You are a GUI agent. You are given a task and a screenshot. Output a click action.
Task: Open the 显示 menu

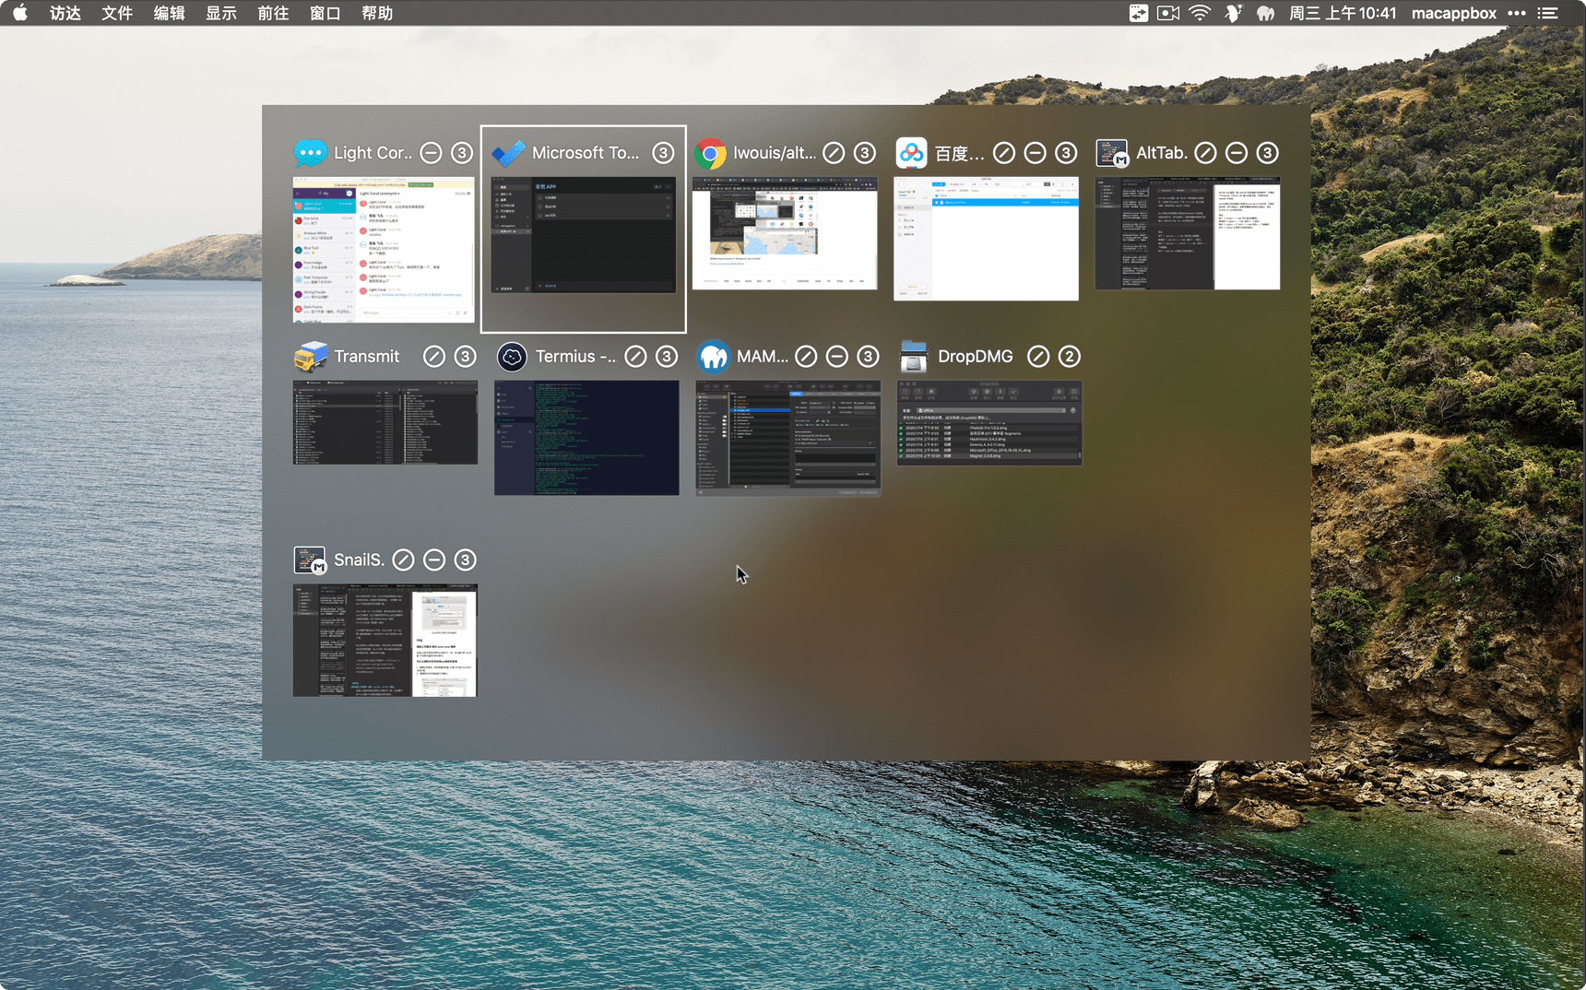coord(221,13)
